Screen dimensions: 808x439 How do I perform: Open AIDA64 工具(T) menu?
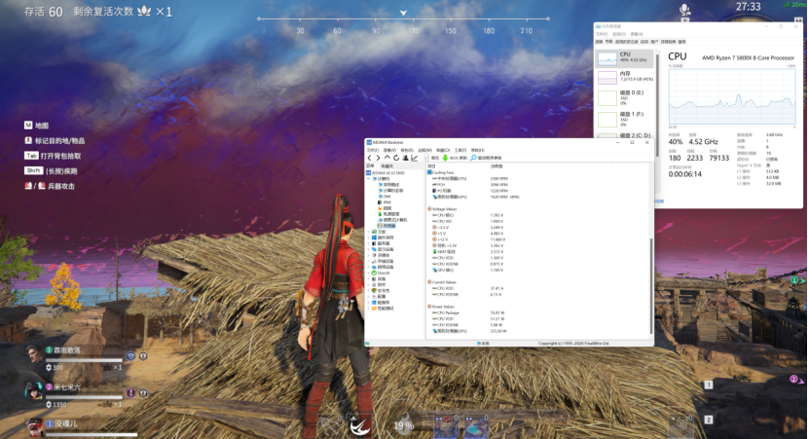(460, 150)
